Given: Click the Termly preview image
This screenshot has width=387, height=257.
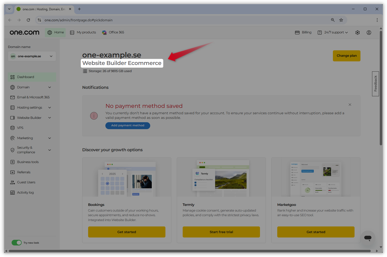Looking at the screenshot, I should click(221, 177).
